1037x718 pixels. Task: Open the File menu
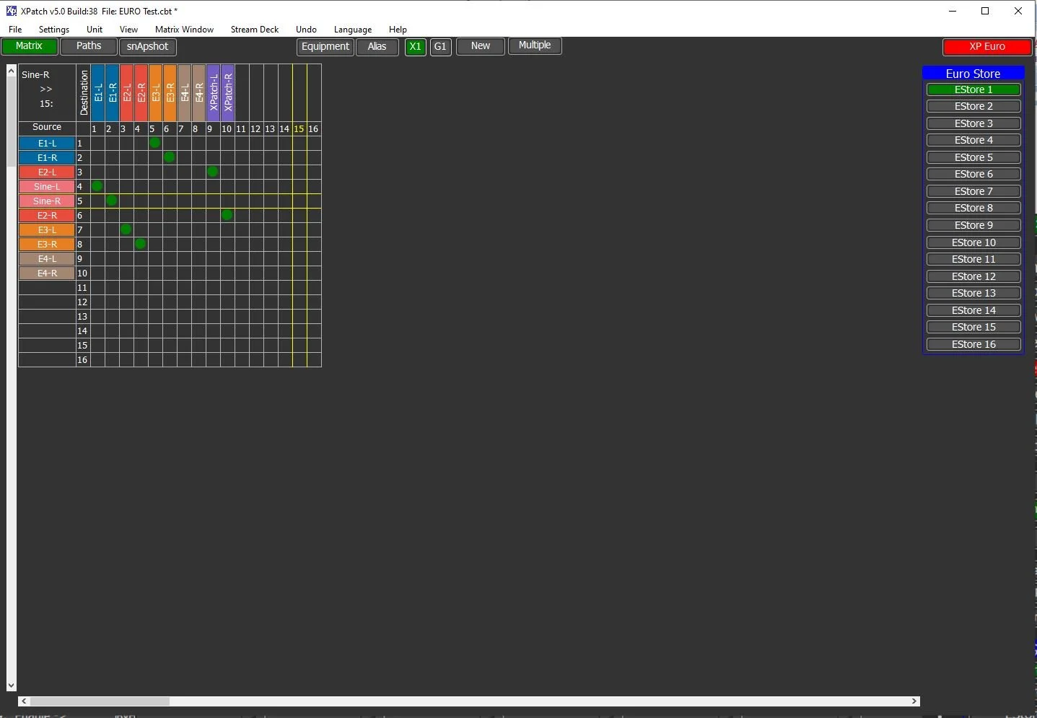(x=15, y=30)
